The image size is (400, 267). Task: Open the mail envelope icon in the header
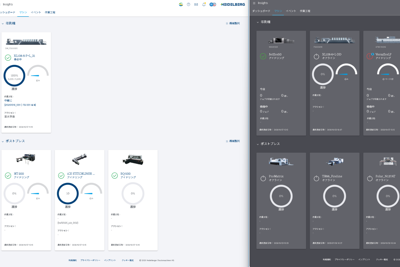click(x=196, y=5)
